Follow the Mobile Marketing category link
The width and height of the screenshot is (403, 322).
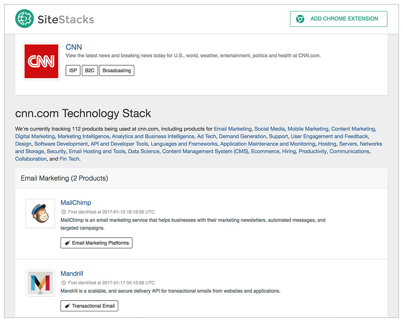pyautogui.click(x=308, y=129)
